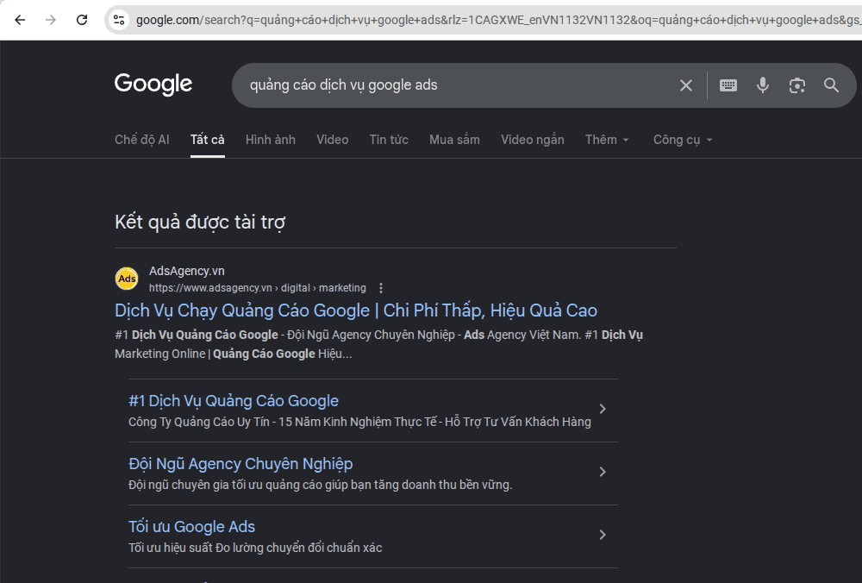
Task: Open the Tối ưu Google Ads sitelink
Action: coord(192,527)
